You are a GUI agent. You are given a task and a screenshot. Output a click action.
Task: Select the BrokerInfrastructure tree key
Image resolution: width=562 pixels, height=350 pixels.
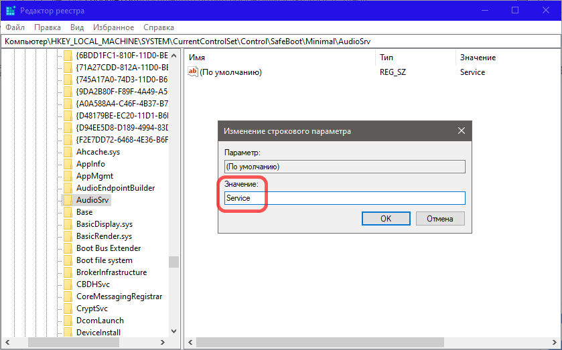click(111, 272)
